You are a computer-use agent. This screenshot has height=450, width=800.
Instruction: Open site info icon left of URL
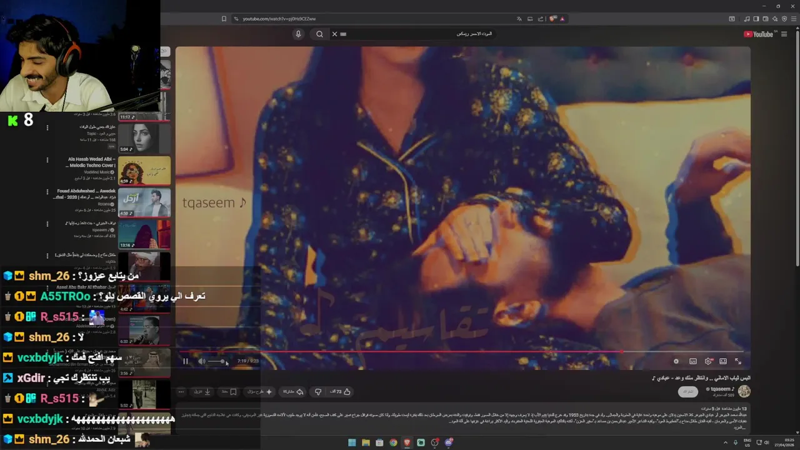click(236, 19)
